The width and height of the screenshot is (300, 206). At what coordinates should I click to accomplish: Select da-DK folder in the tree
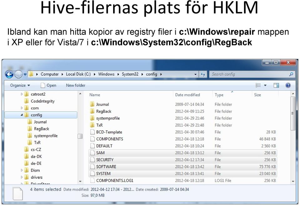36,156
